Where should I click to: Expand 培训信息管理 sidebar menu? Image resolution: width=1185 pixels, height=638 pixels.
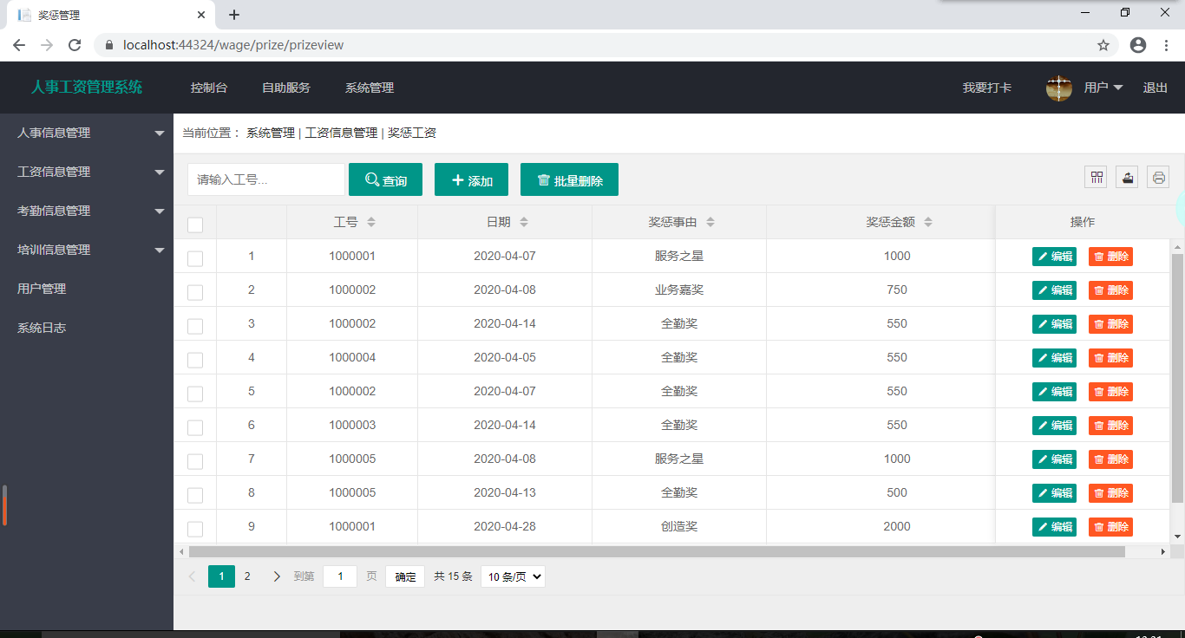(87, 250)
